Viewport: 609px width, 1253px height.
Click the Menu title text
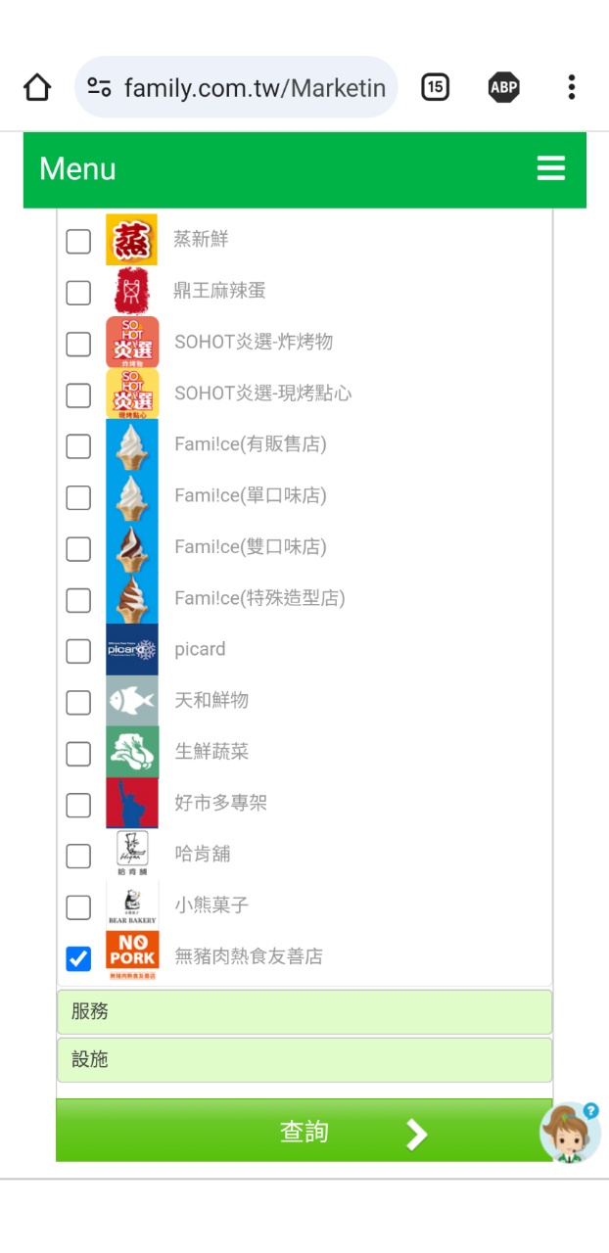point(77,169)
